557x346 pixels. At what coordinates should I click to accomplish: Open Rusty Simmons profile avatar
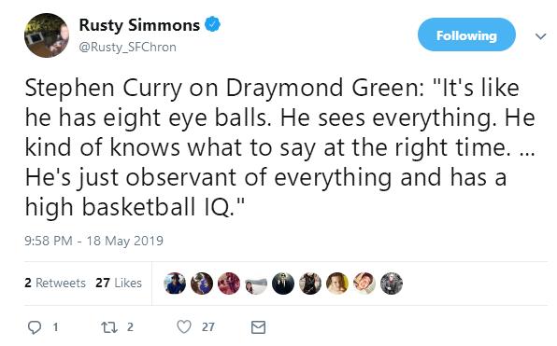coord(47,35)
